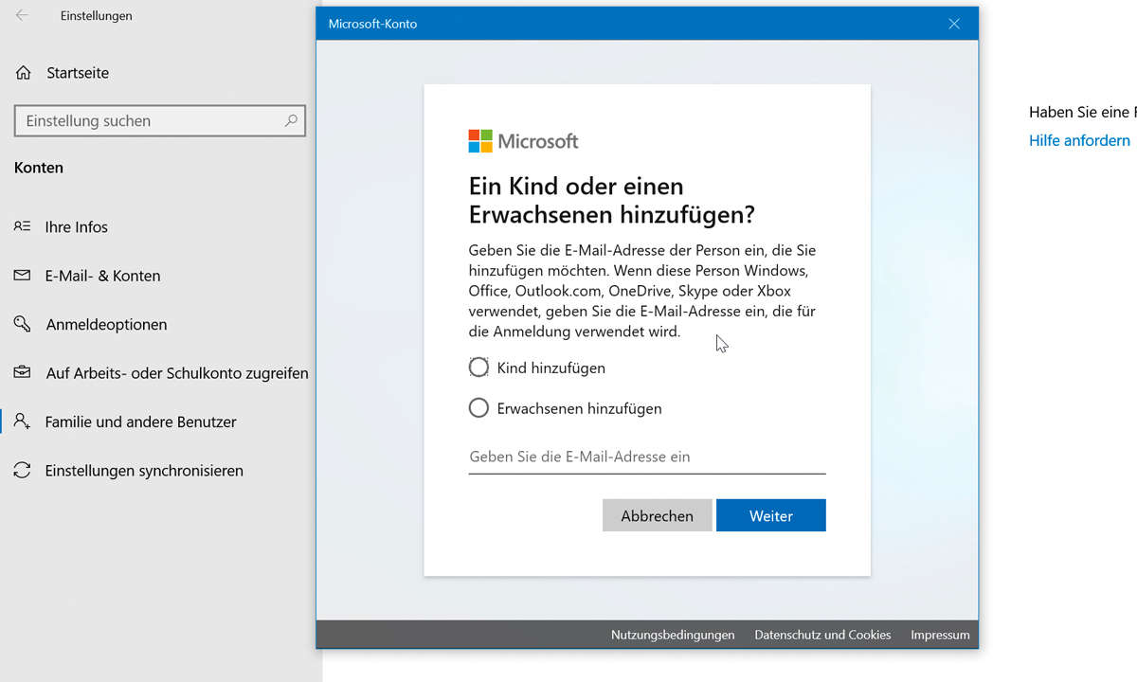Image resolution: width=1137 pixels, height=682 pixels.
Task: Close the Microsoft-Konto dialog window
Action: click(955, 24)
